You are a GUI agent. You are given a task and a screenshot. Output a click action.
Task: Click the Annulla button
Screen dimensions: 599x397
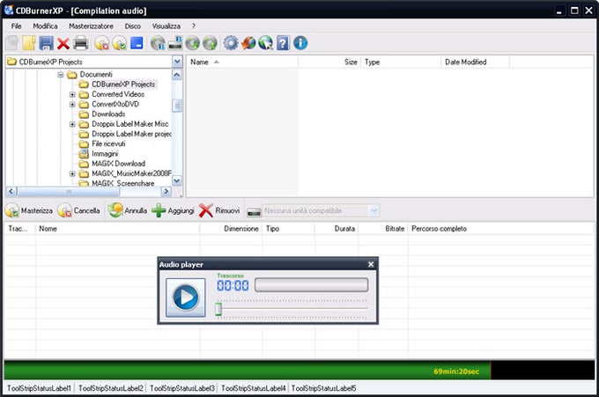127,210
